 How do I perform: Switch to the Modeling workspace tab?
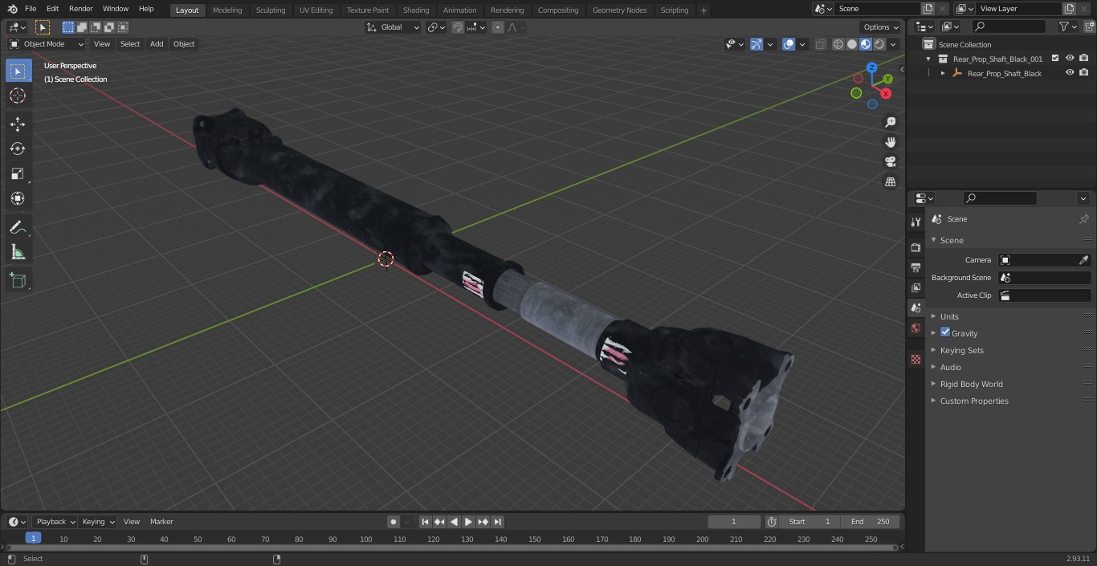tap(227, 10)
